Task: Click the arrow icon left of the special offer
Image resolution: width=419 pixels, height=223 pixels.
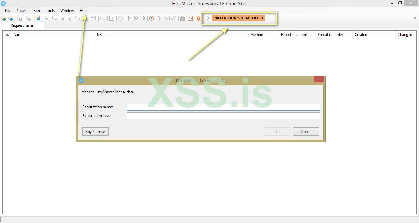Action: click(207, 18)
